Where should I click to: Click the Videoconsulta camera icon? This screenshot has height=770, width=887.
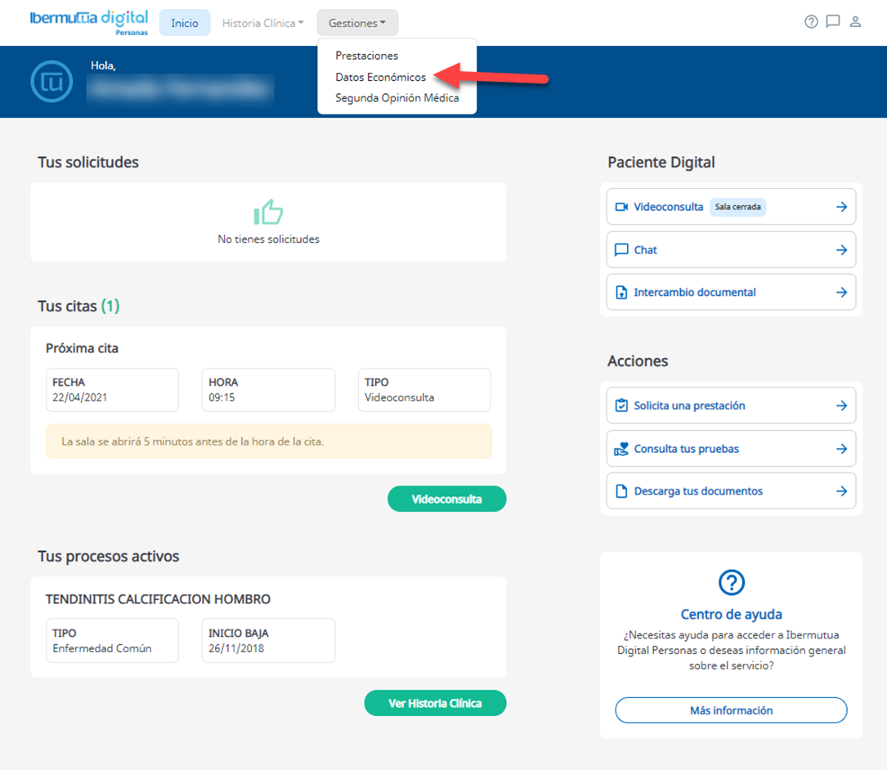coord(621,207)
